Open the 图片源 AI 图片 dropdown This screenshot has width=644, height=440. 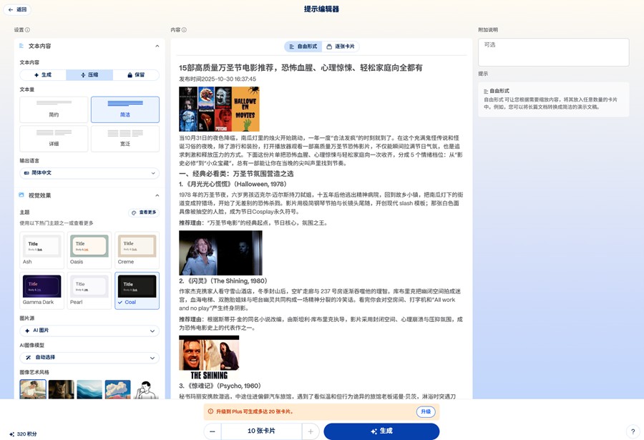(x=89, y=331)
